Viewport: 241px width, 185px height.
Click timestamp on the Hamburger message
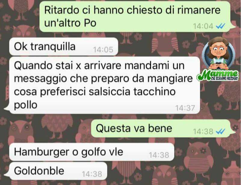pos(159,155)
